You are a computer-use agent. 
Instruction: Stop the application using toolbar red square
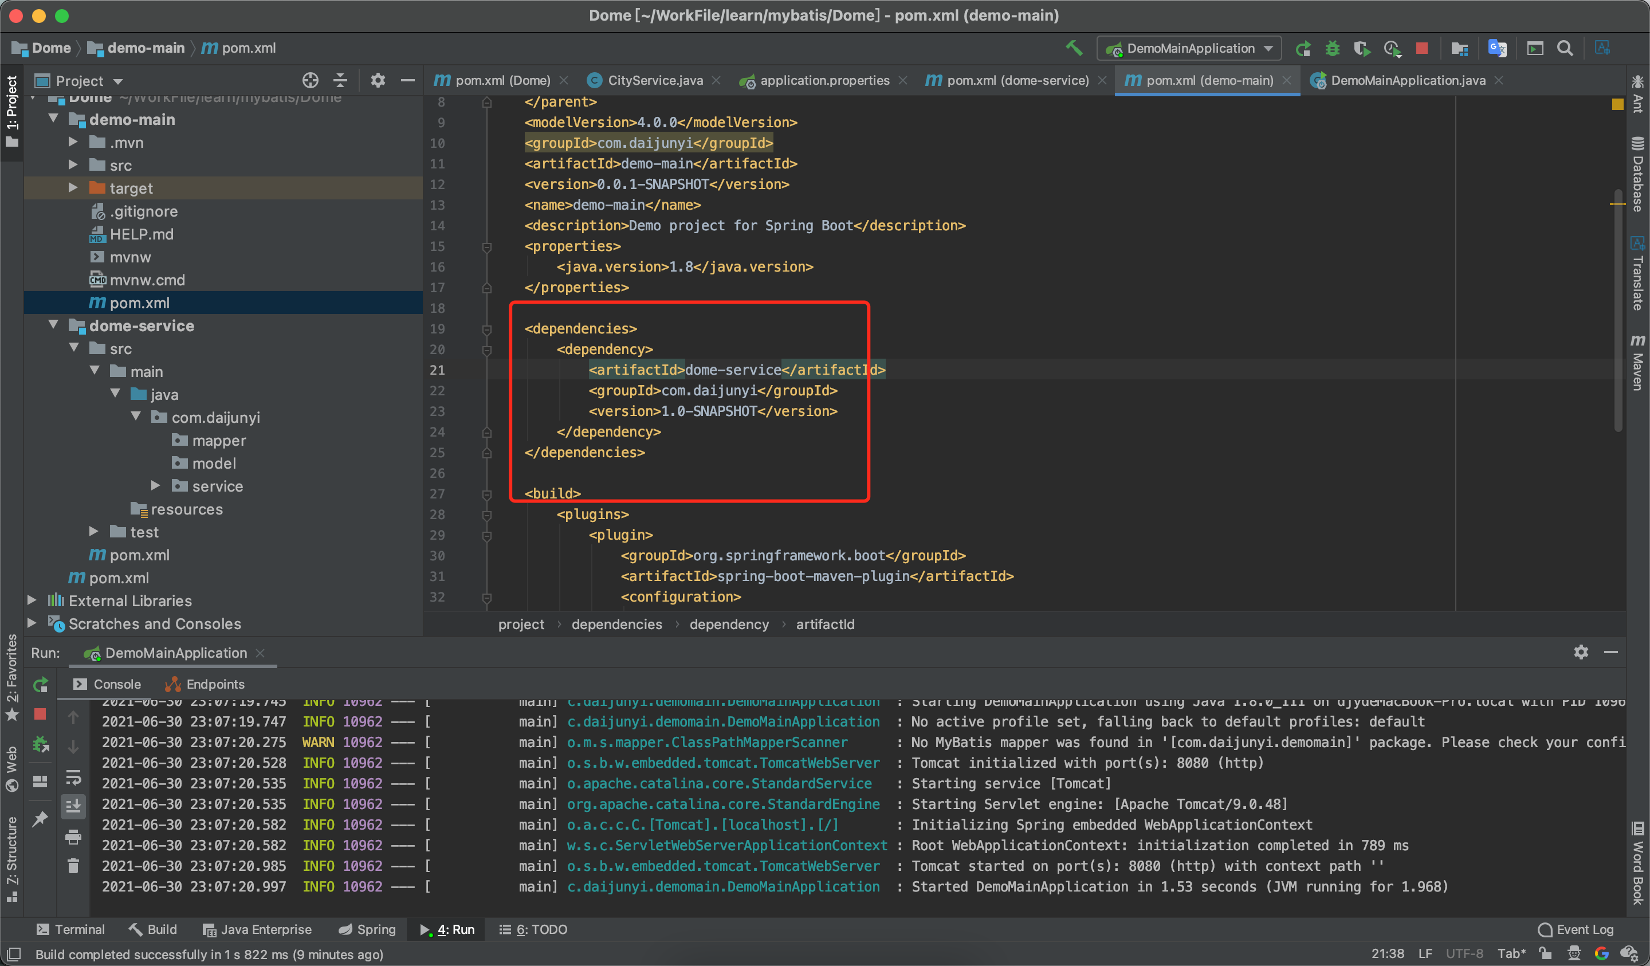click(1421, 49)
